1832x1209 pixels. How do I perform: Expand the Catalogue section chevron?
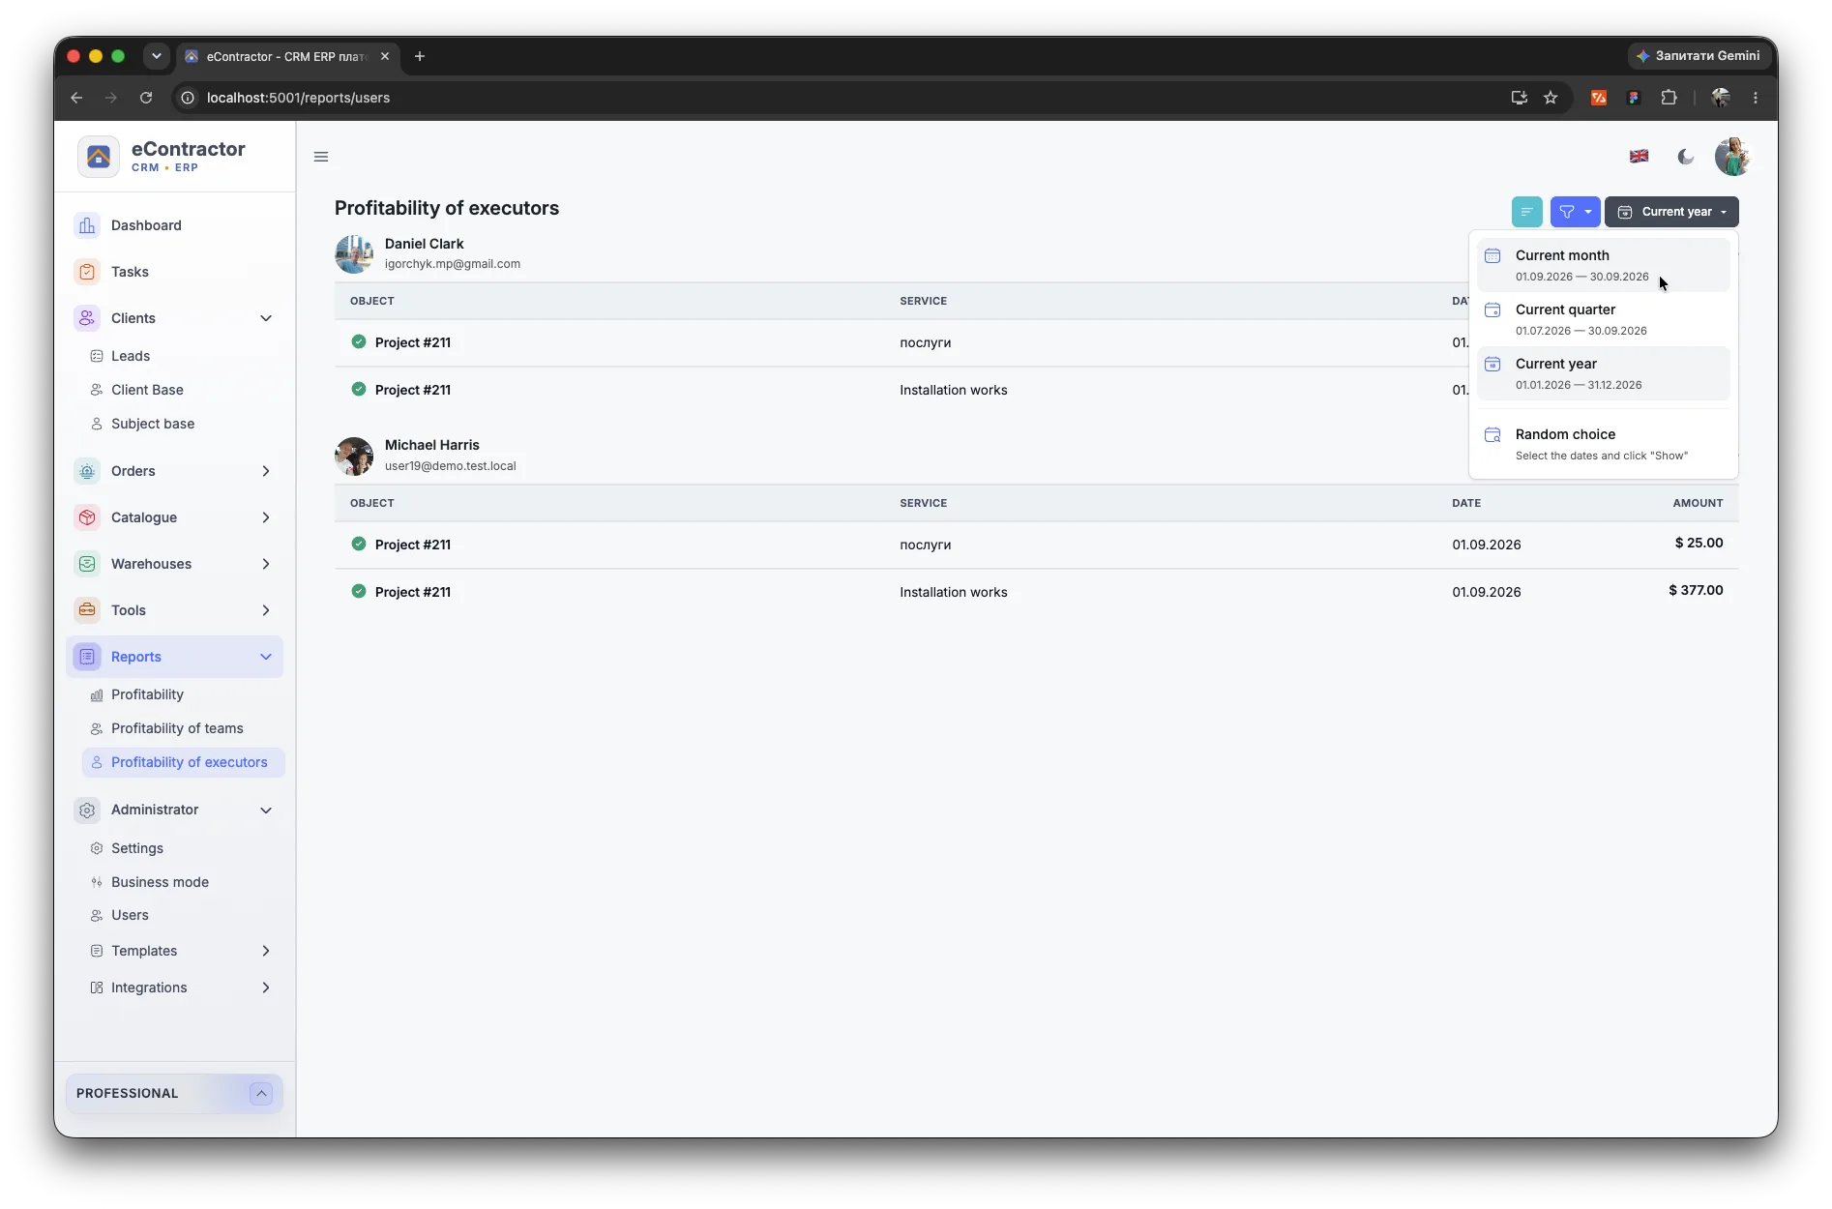pyautogui.click(x=266, y=517)
